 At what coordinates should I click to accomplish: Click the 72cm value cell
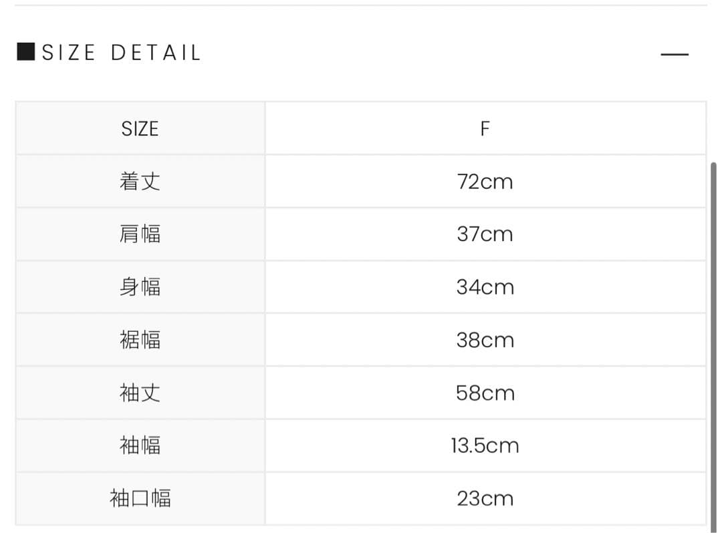485,182
